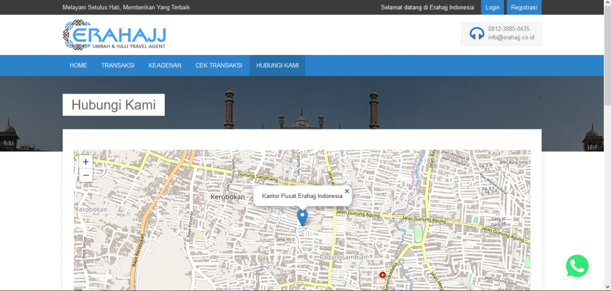Open the KEAGENAN page
Screen dimensions: 611x291
coord(165,65)
